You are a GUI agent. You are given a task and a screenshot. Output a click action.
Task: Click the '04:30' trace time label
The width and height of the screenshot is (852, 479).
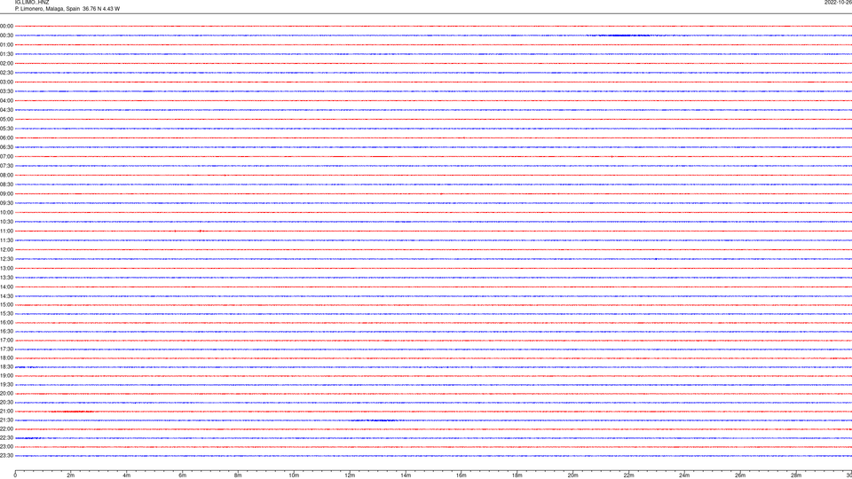(6, 110)
